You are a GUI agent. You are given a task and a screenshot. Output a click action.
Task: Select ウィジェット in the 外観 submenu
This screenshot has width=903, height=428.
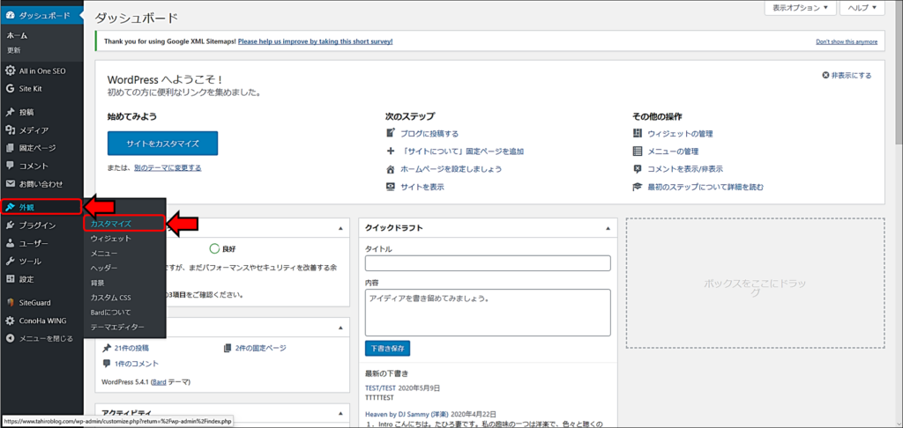point(110,238)
